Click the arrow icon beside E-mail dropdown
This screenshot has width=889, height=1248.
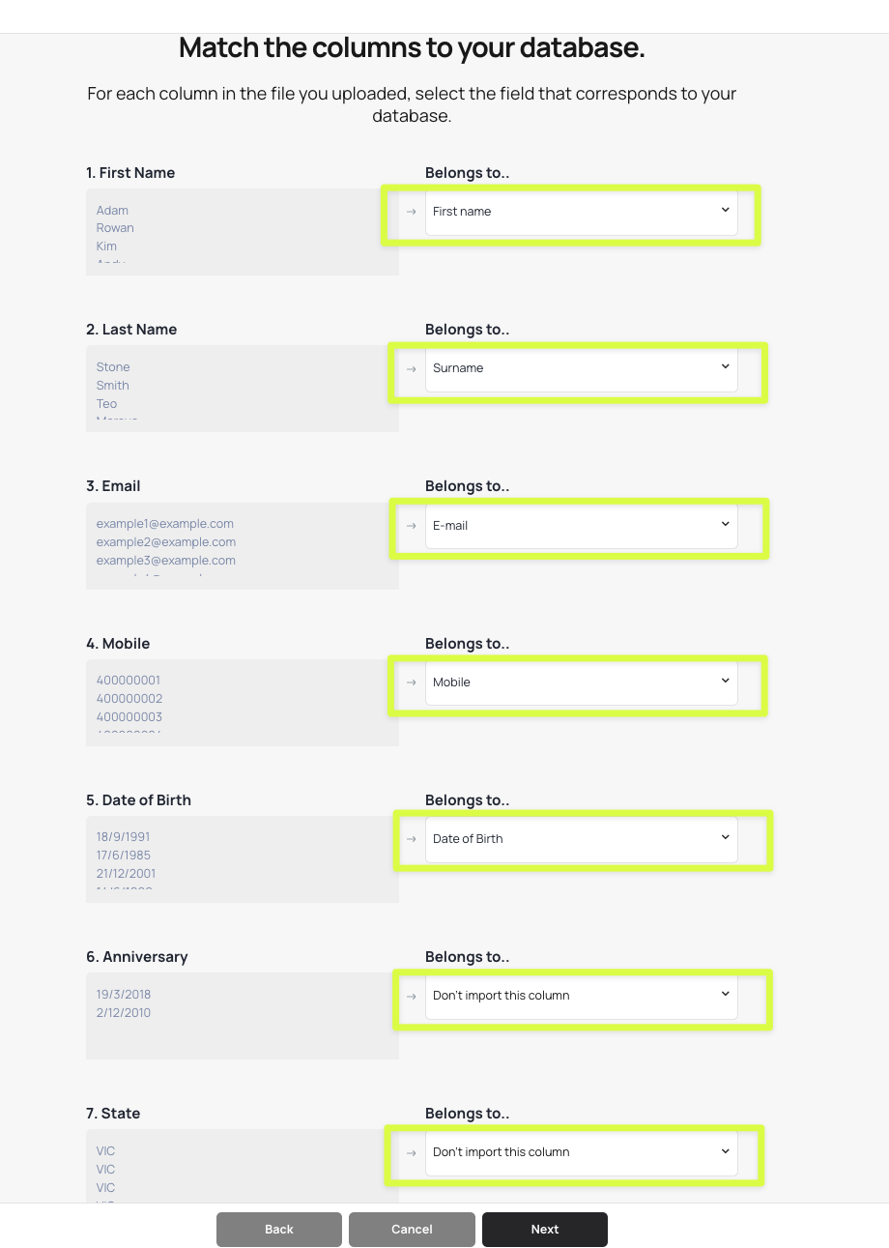(x=411, y=526)
